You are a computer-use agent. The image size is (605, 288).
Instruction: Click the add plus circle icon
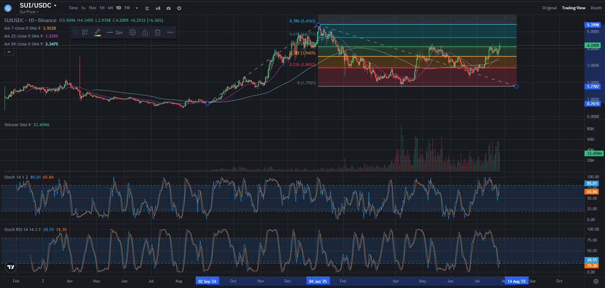pos(179,8)
